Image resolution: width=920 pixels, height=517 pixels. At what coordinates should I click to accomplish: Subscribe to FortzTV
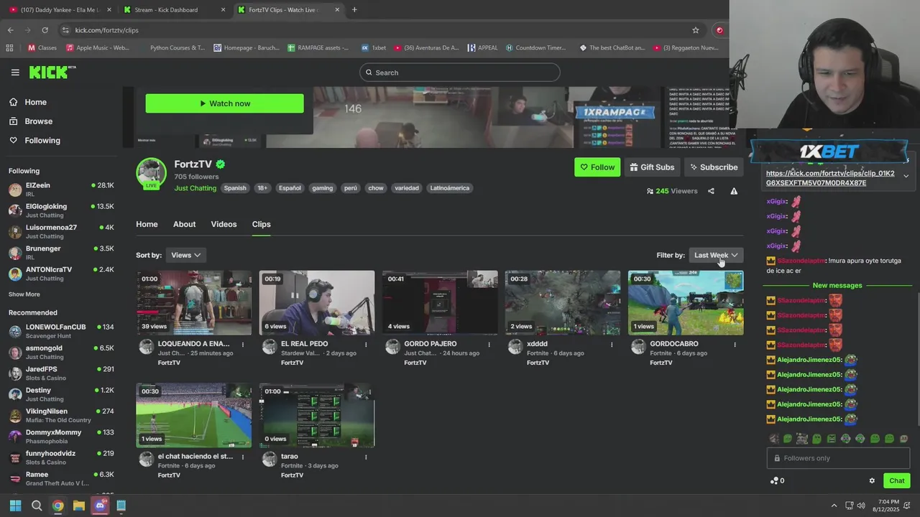click(714, 167)
